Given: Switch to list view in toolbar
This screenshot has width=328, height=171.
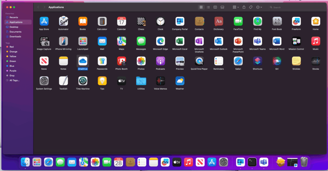Looking at the screenshot, I should click(208, 7).
